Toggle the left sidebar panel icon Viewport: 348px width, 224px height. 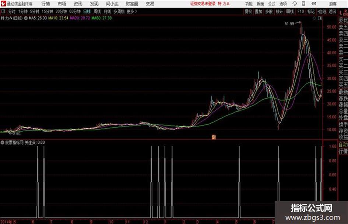(3, 11)
